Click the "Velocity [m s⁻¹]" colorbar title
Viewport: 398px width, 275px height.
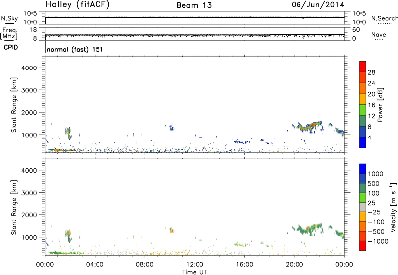click(x=393, y=207)
